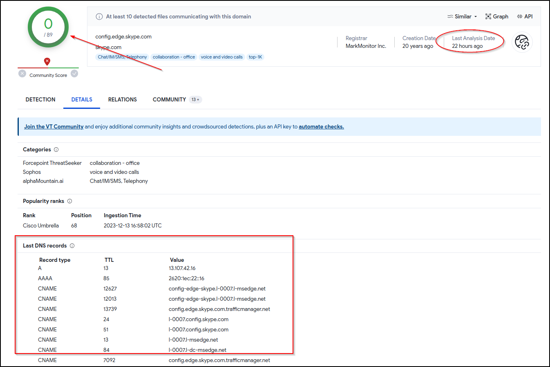The height and width of the screenshot is (367, 550).
Task: Click the 'Cisco Umbrella' rank entry
Action: [x=41, y=226]
